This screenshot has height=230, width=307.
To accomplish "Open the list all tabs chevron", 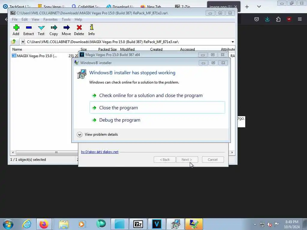I will pyautogui.click(x=259, y=7).
